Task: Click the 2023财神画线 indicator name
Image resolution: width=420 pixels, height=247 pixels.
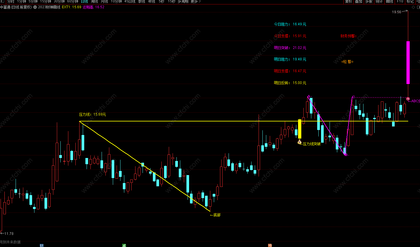Action: pos(49,7)
